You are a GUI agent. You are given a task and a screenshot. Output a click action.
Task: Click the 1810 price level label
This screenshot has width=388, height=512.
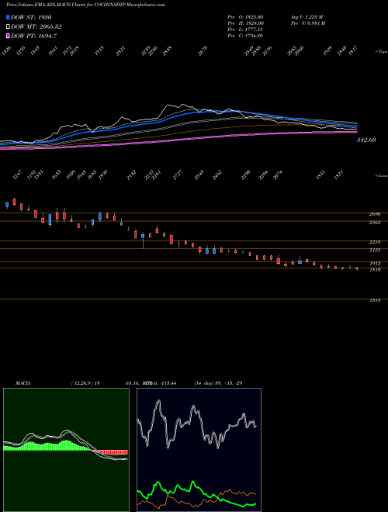tap(375, 270)
